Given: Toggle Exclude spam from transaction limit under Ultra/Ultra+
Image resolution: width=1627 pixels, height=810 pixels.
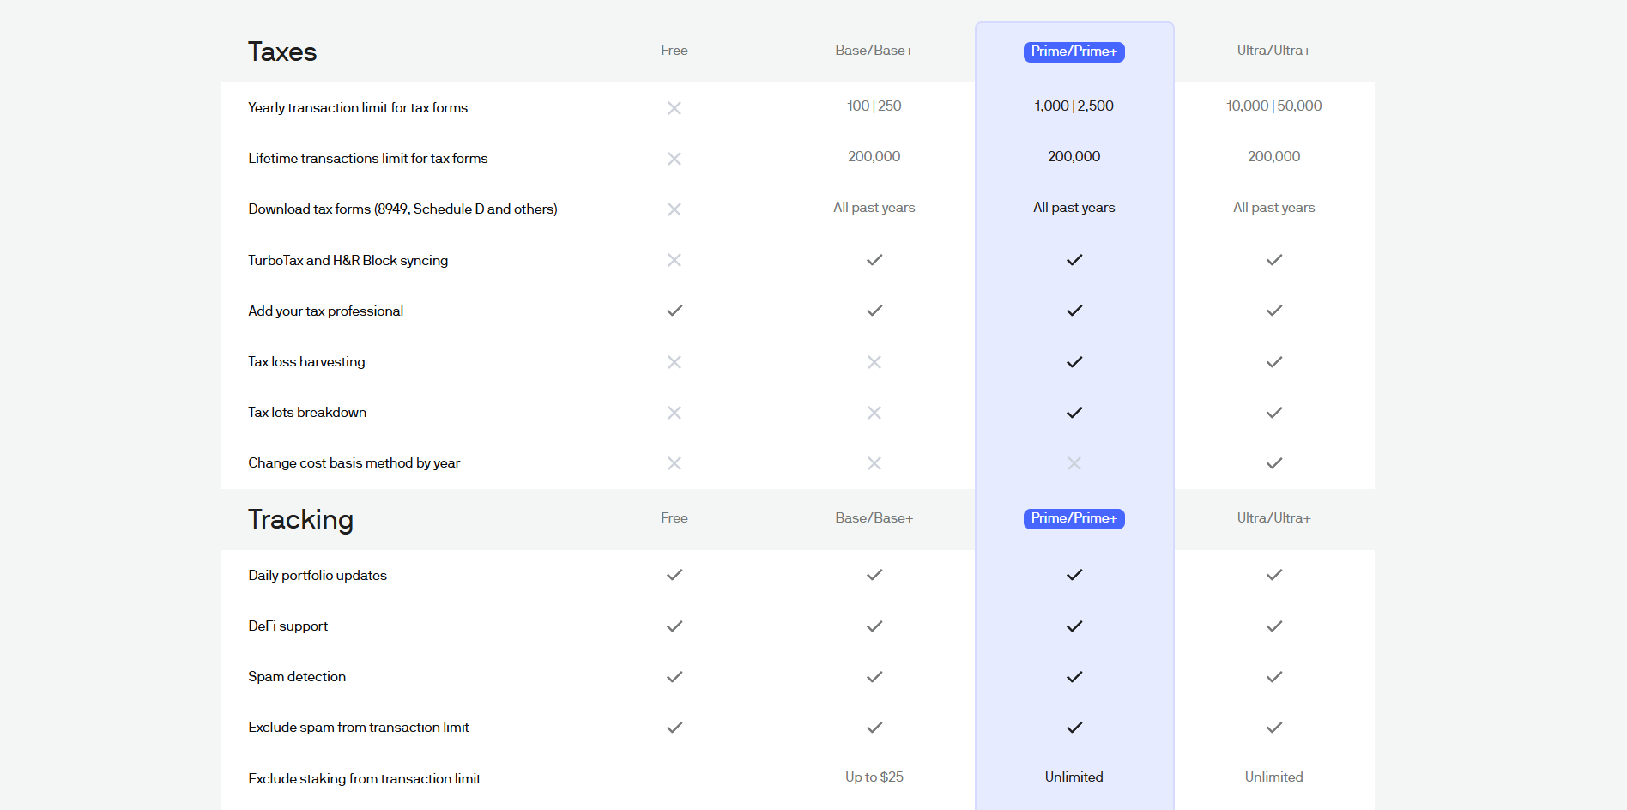Looking at the screenshot, I should coord(1273,727).
